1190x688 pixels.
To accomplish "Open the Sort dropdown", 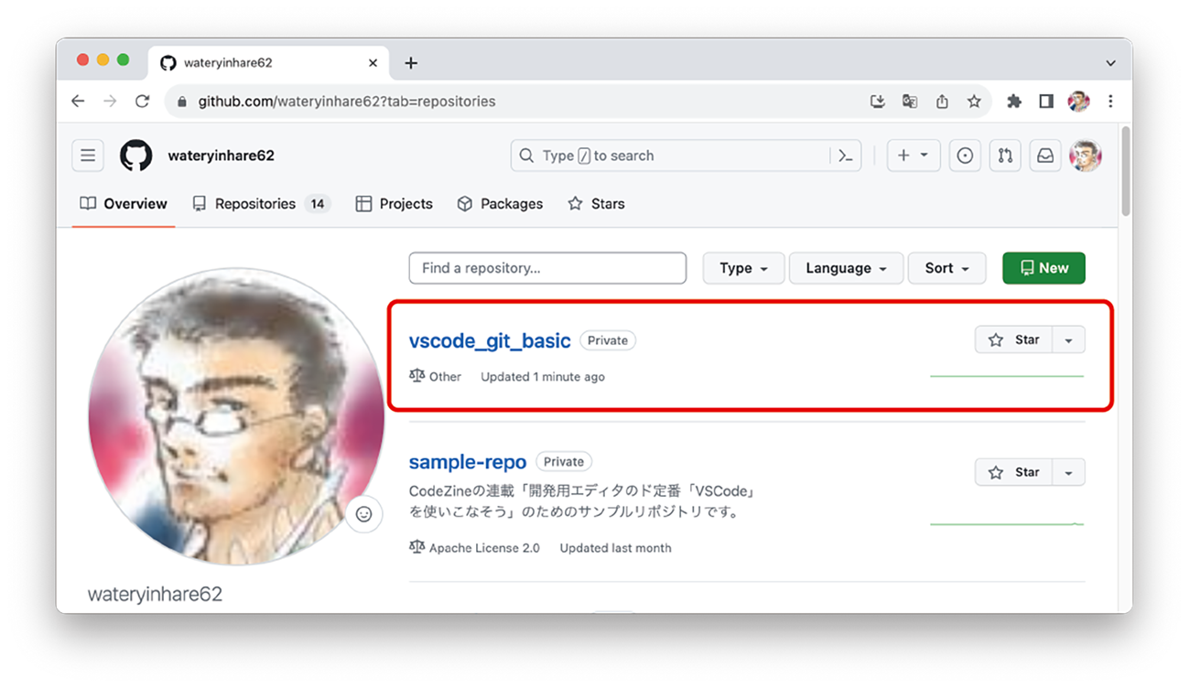I will coord(947,268).
